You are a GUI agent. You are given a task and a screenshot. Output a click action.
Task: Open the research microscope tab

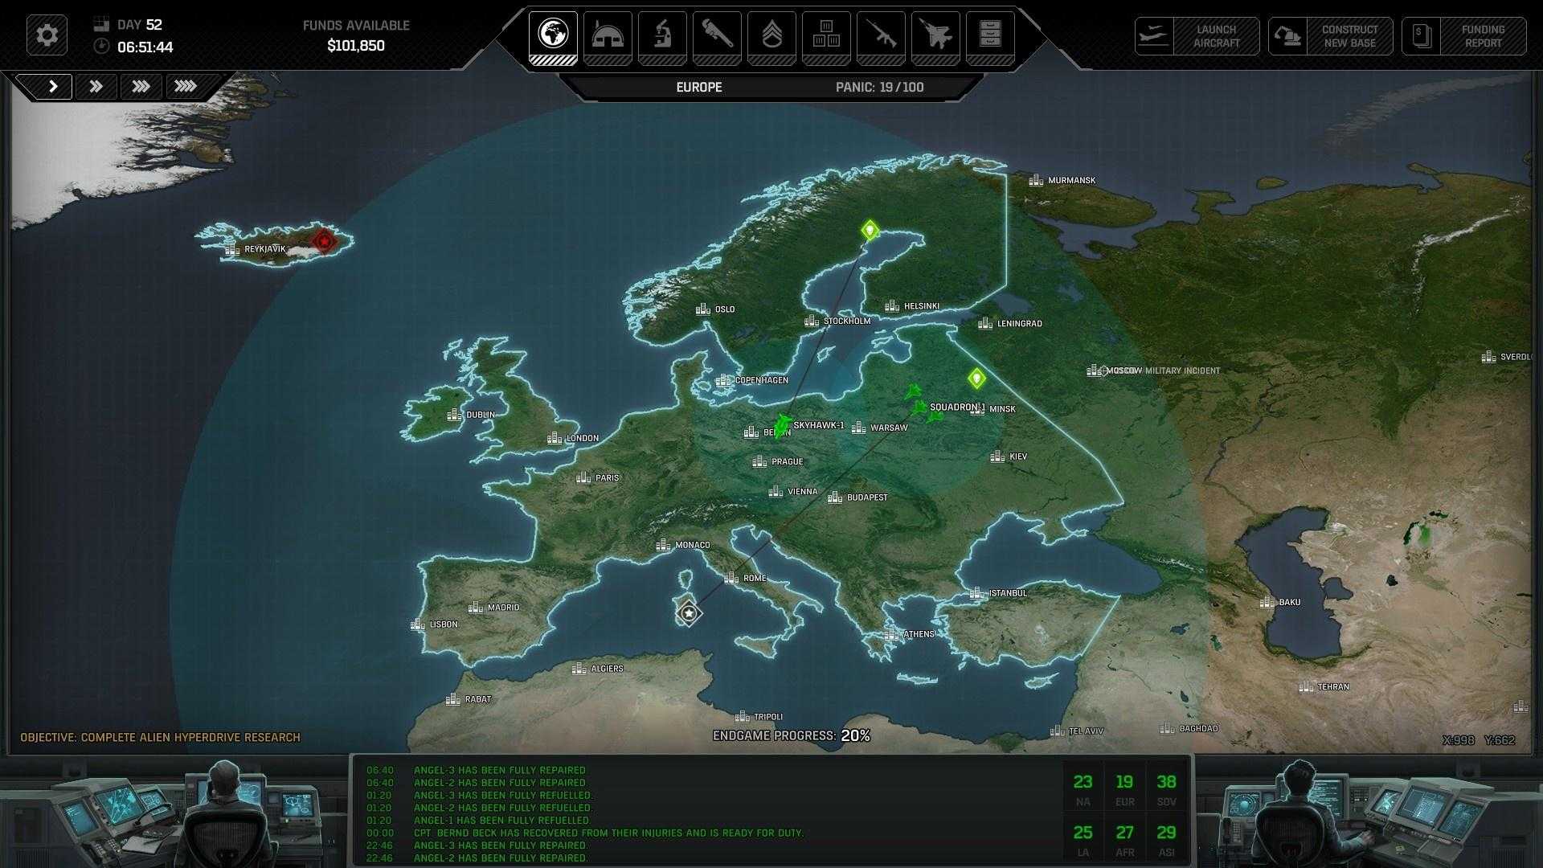coord(662,37)
